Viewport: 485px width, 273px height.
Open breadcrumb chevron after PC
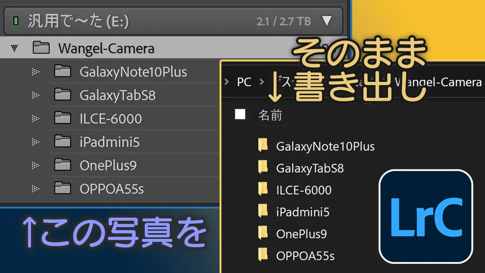[261, 82]
